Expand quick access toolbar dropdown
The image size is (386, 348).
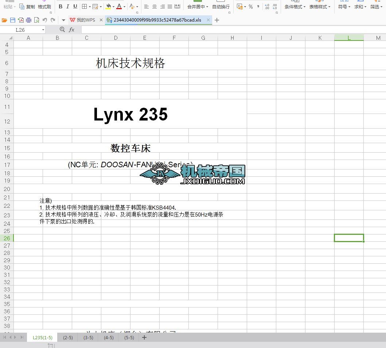[63, 20]
